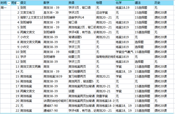This screenshot has height=114, width=175.
Task: Click the 运动学案 cell in 物理 column
Action: pyautogui.click(x=106, y=13)
